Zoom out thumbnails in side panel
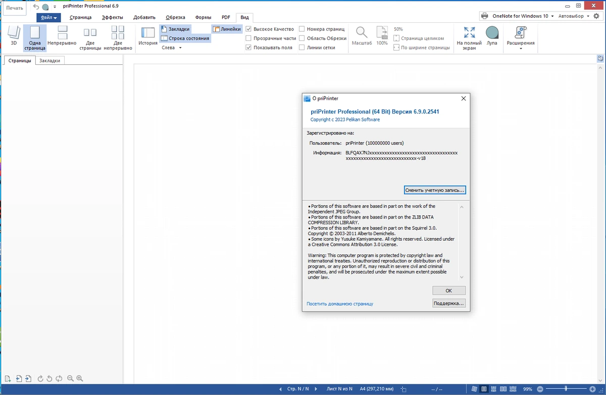 point(70,378)
